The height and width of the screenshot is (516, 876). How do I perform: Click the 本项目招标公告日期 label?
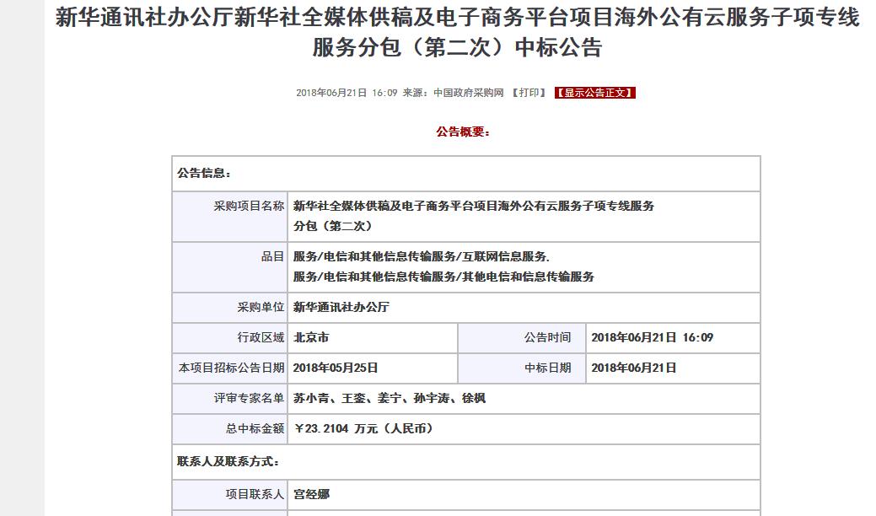pos(231,368)
